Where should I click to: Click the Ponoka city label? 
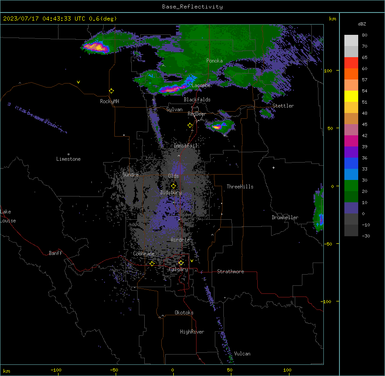(x=214, y=61)
